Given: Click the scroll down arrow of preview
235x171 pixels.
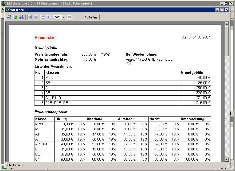Looking at the screenshot, I should click(227, 159).
